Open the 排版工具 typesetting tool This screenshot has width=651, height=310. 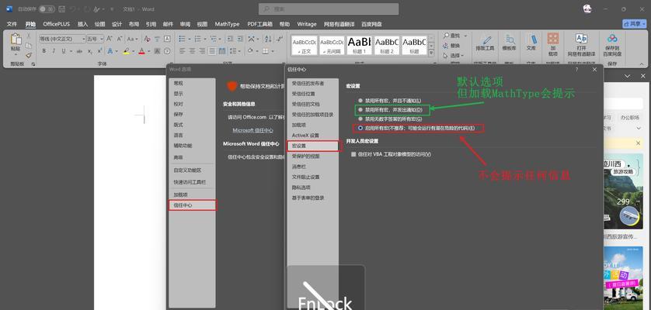point(484,43)
